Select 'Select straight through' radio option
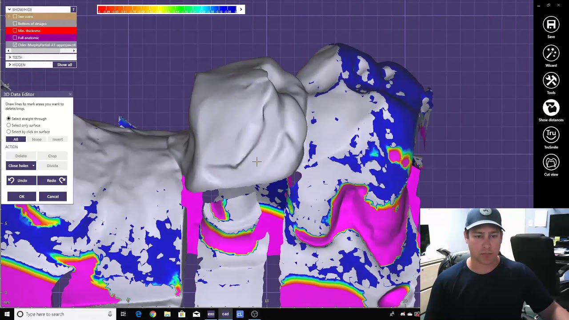The image size is (569, 320). (8, 119)
